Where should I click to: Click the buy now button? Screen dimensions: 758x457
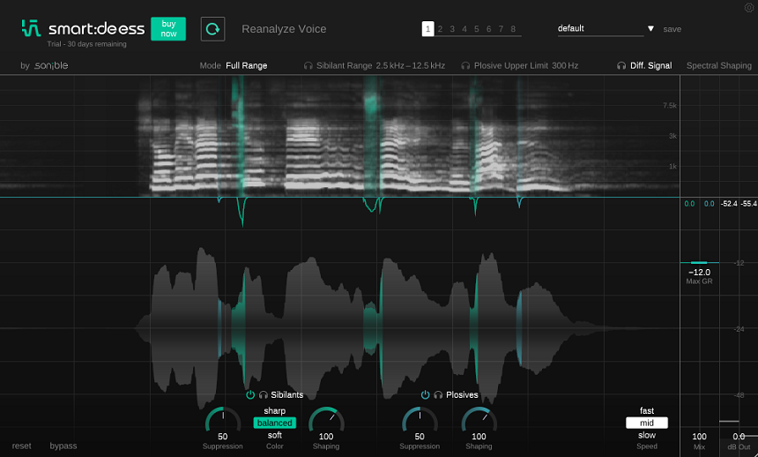tap(168, 28)
